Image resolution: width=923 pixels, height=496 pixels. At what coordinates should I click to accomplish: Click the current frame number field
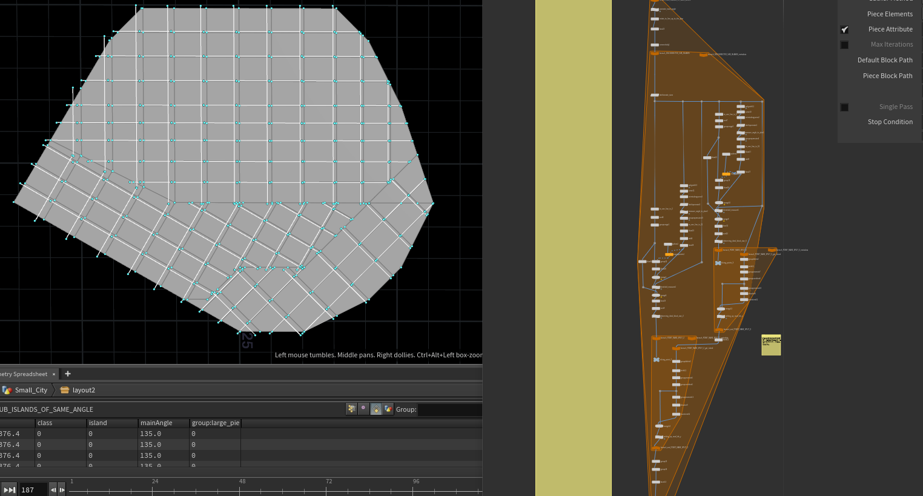(33, 489)
